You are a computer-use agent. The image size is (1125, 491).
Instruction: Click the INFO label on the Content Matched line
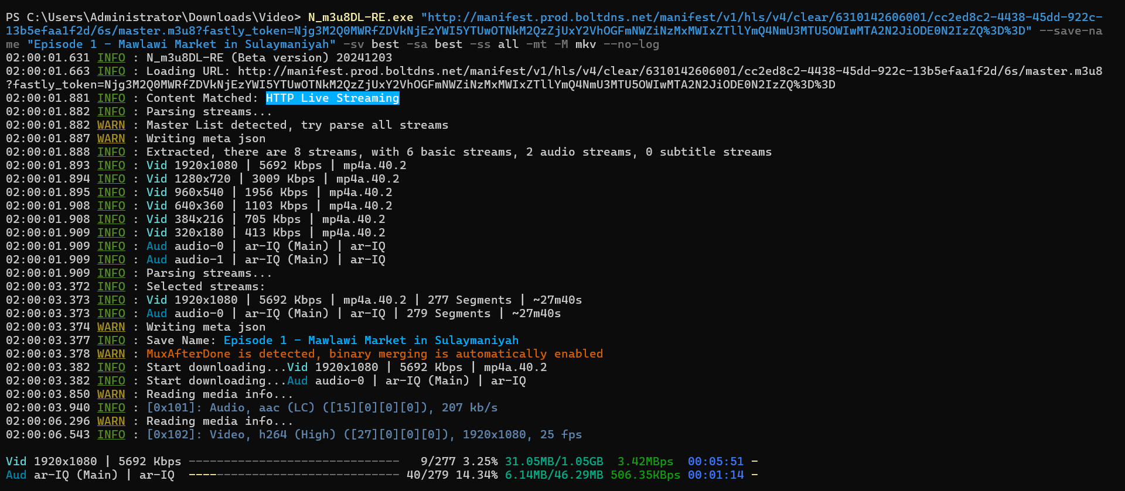111,98
